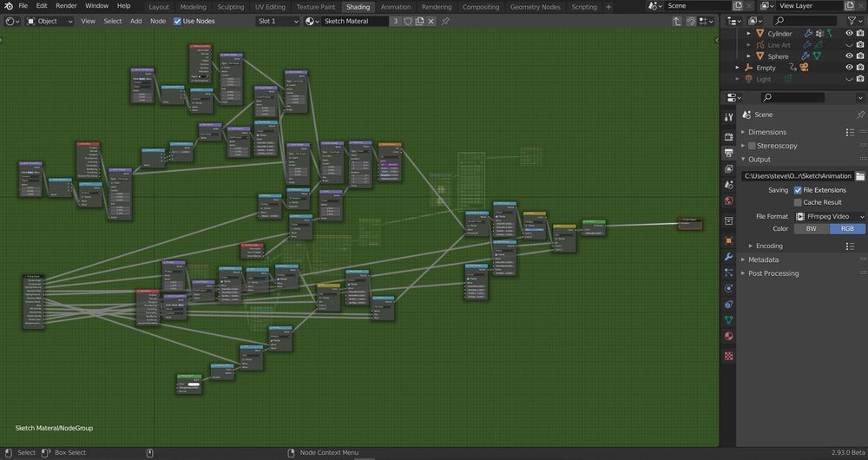Viewport: 868px width, 460px height.
Task: Expand the Post Processing panel
Action: 775,273
